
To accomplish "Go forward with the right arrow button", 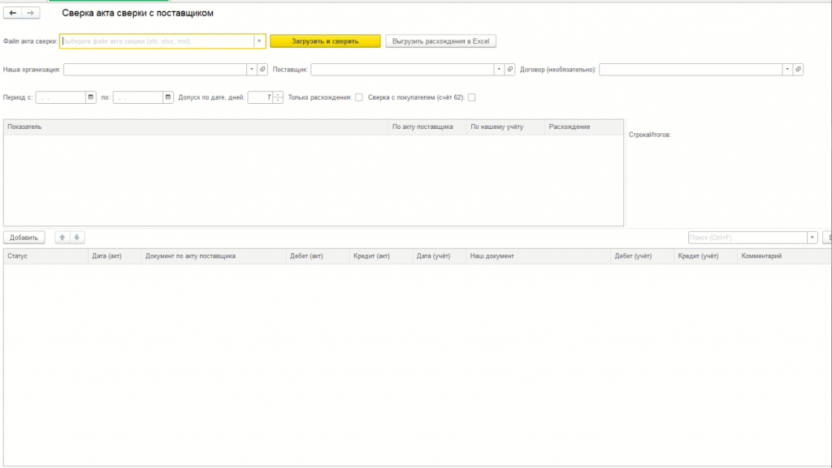I will coord(31,13).
